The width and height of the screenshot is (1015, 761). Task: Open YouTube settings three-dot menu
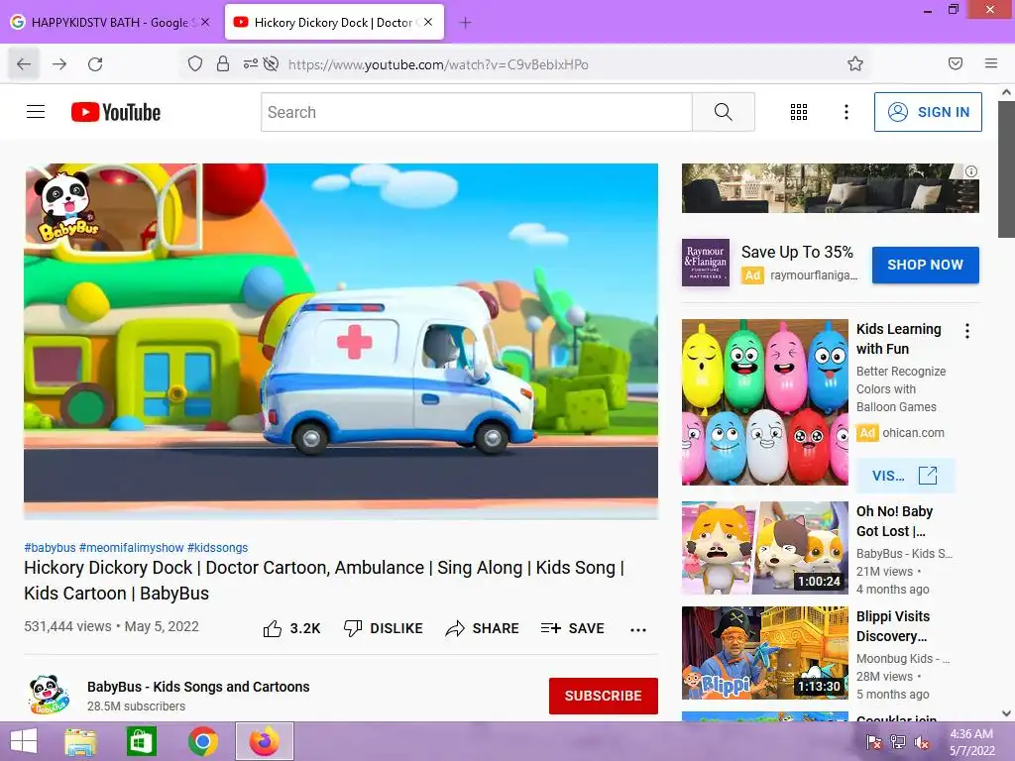pyautogui.click(x=846, y=112)
